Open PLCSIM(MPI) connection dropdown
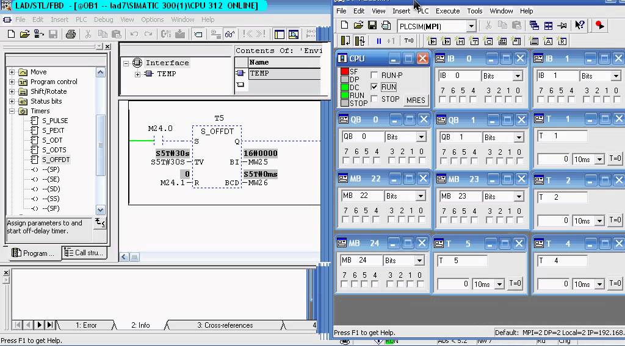The image size is (625, 346). pyautogui.click(x=471, y=27)
